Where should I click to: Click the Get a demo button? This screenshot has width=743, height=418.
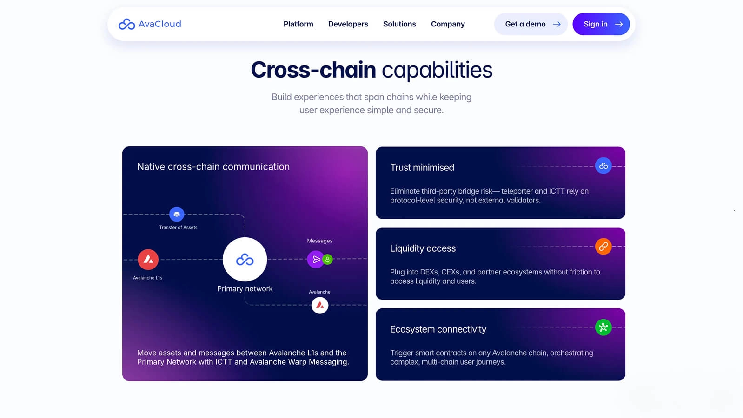[x=531, y=24]
